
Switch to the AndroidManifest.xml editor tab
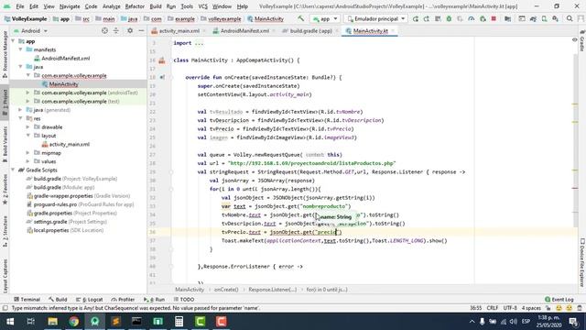pos(244,30)
